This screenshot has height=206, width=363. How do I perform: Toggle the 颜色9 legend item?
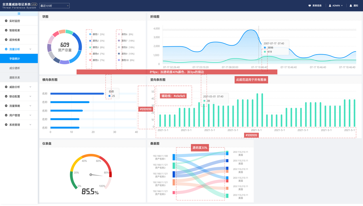click(126, 54)
